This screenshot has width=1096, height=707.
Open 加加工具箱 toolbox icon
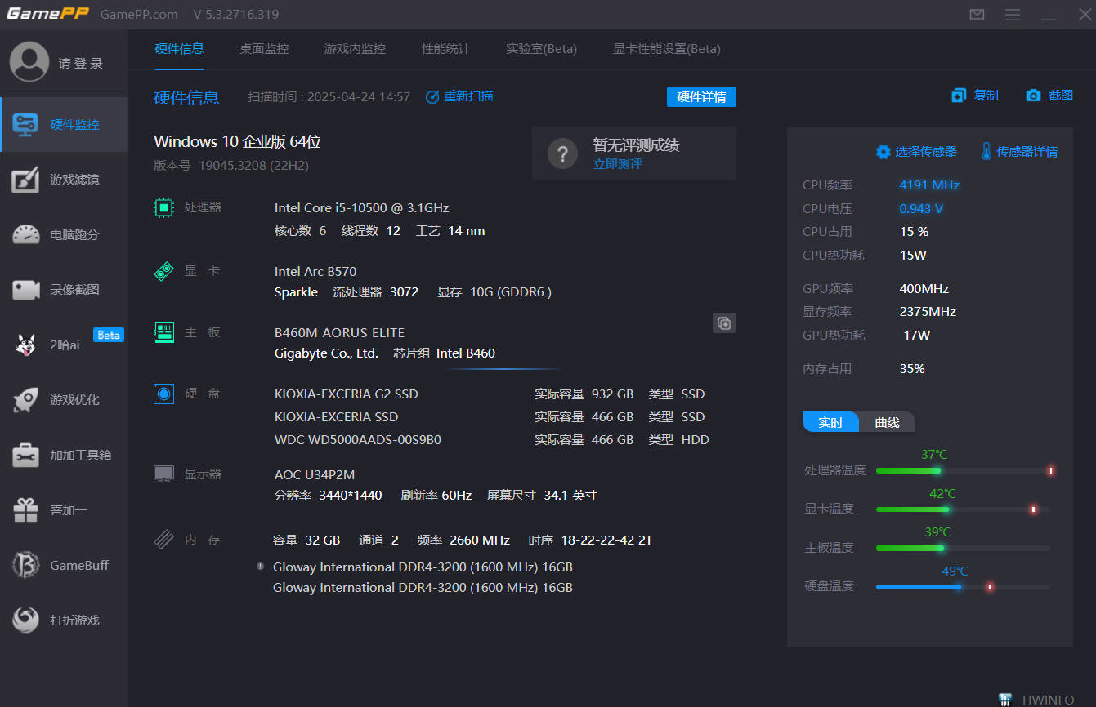[x=25, y=455]
